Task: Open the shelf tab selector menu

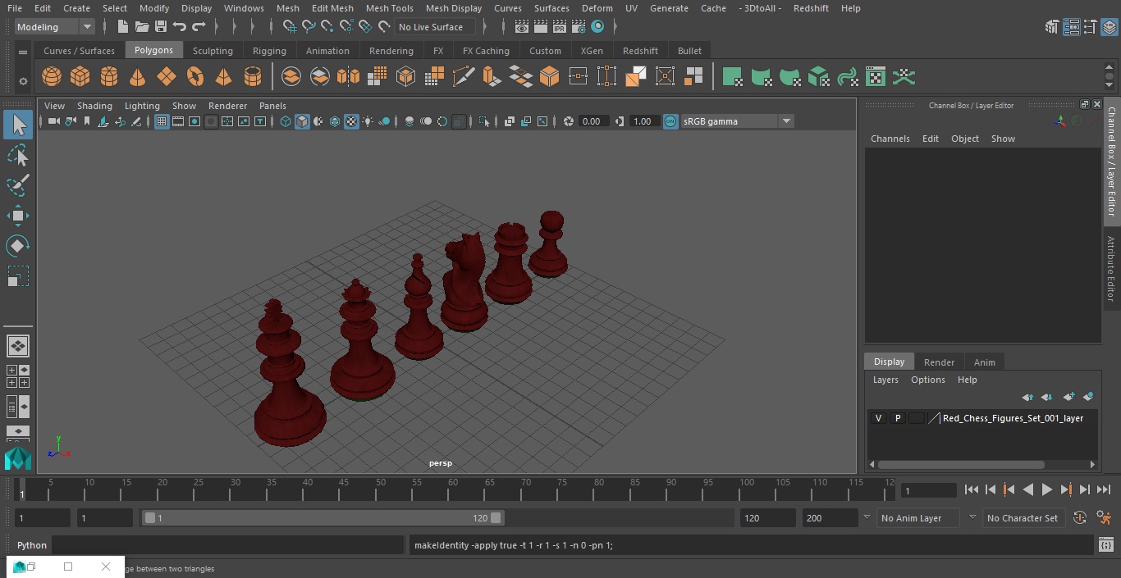Action: [23, 51]
